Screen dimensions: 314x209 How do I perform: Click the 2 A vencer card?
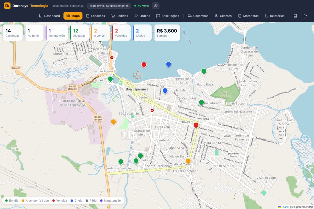(100, 33)
